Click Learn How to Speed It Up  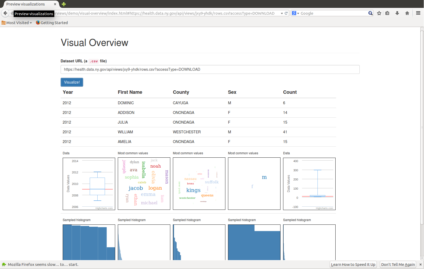pos(353,265)
